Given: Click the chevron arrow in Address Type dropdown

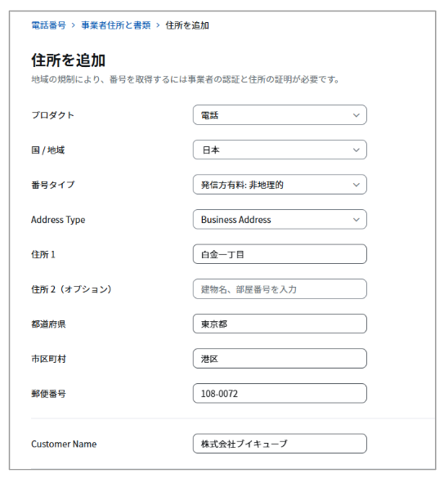Looking at the screenshot, I should tap(356, 220).
